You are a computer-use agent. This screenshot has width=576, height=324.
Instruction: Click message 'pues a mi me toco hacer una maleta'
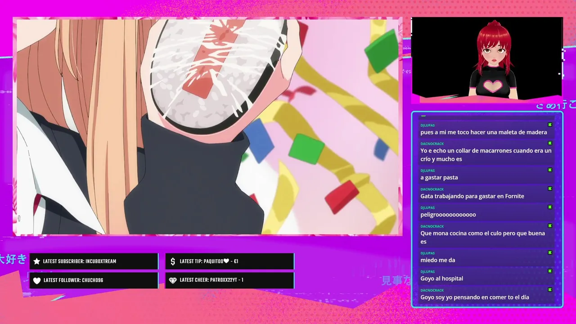tap(484, 132)
